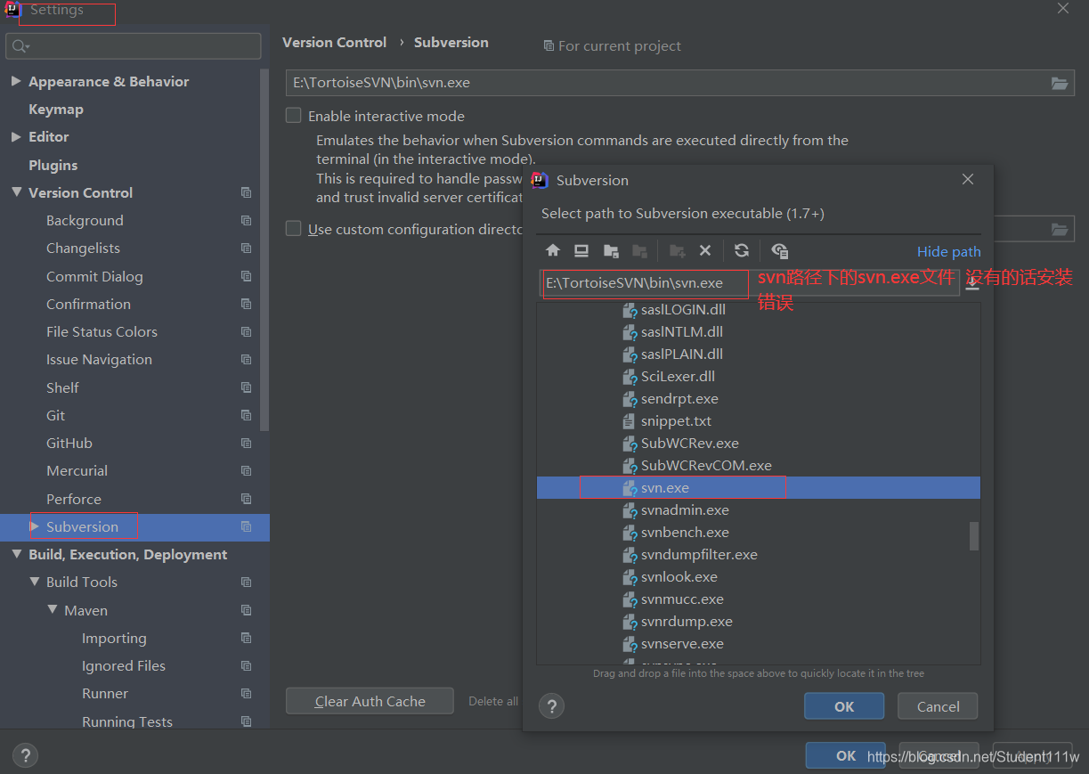
Task: Expand the Editor settings section
Action: click(16, 136)
